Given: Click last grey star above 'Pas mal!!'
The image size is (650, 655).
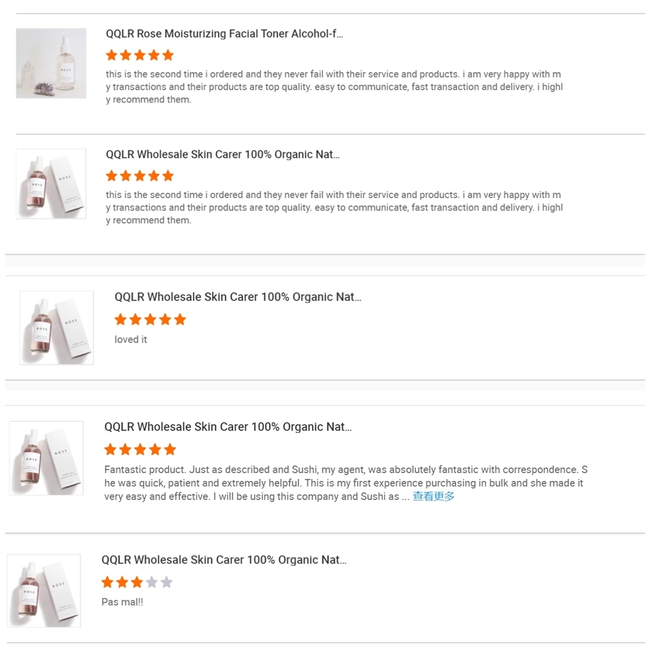Looking at the screenshot, I should click(166, 582).
